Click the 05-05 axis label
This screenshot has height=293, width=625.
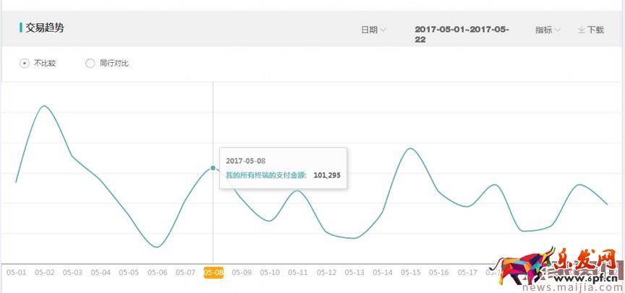[x=129, y=272]
